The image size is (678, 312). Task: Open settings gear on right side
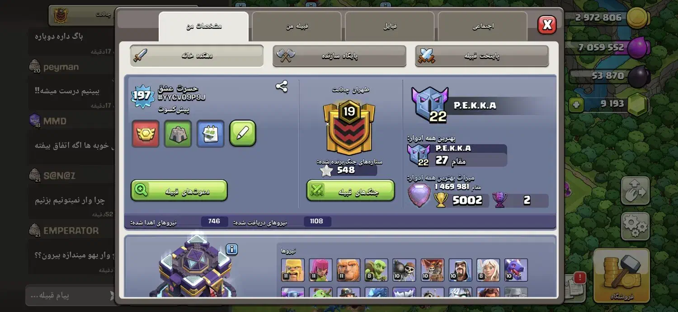[x=635, y=226]
